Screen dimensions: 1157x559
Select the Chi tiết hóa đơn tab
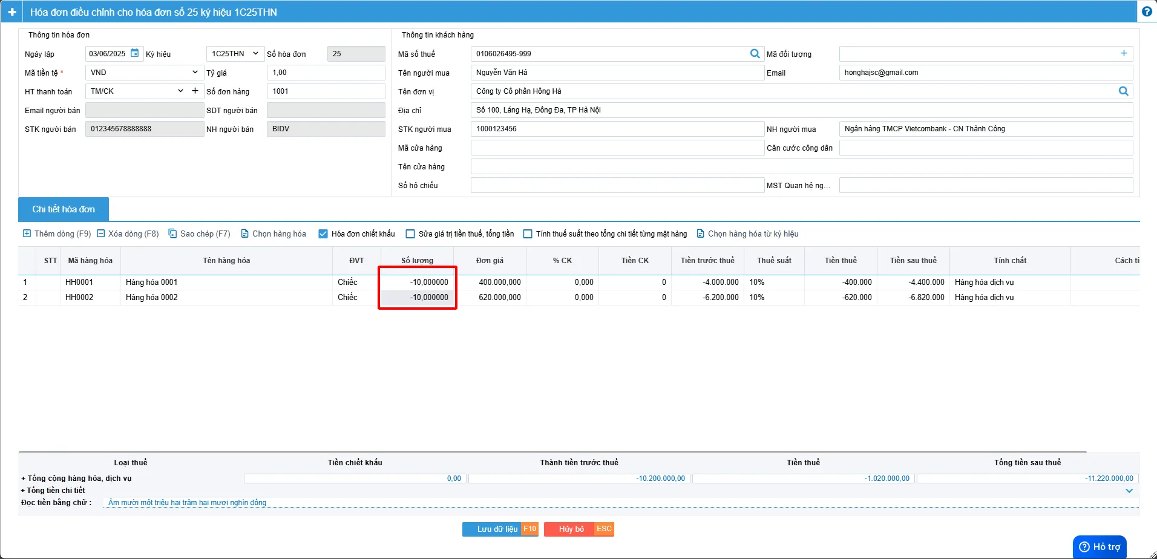click(64, 209)
